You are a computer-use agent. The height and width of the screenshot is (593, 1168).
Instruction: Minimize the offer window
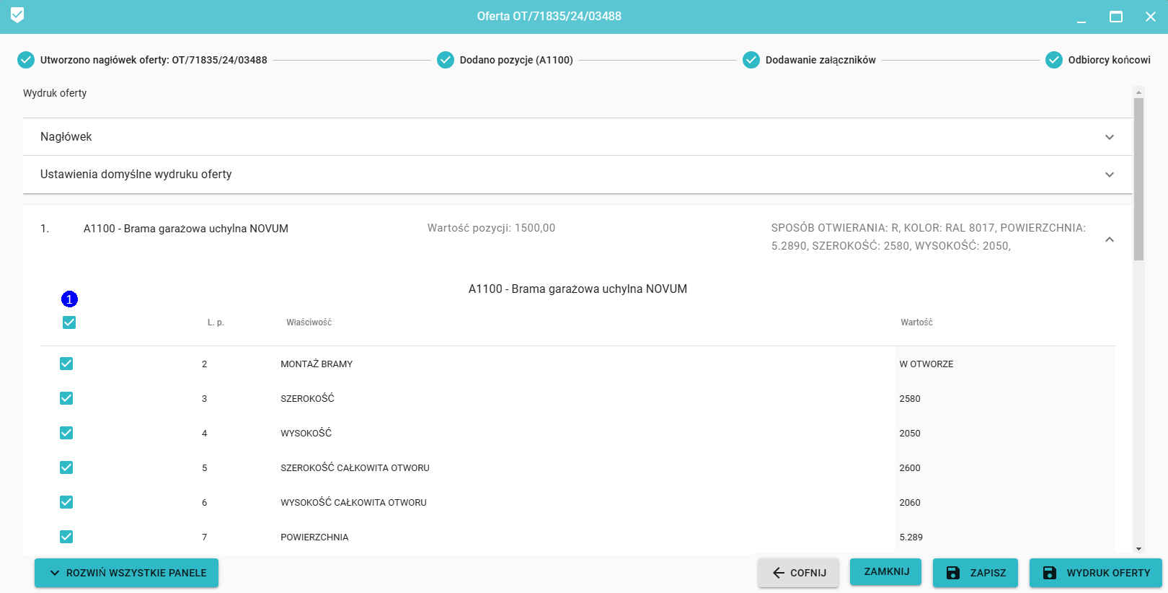tap(1081, 17)
